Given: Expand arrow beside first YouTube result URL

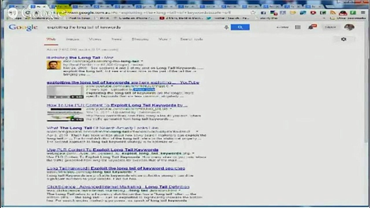Looking at the screenshot, I should click(x=172, y=86).
